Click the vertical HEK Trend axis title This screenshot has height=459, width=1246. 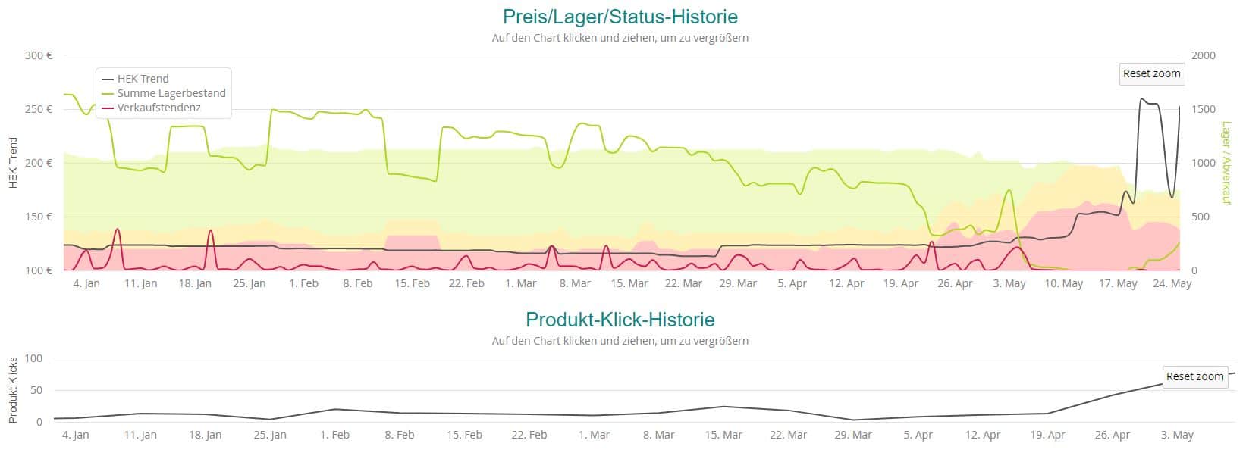[x=14, y=163]
